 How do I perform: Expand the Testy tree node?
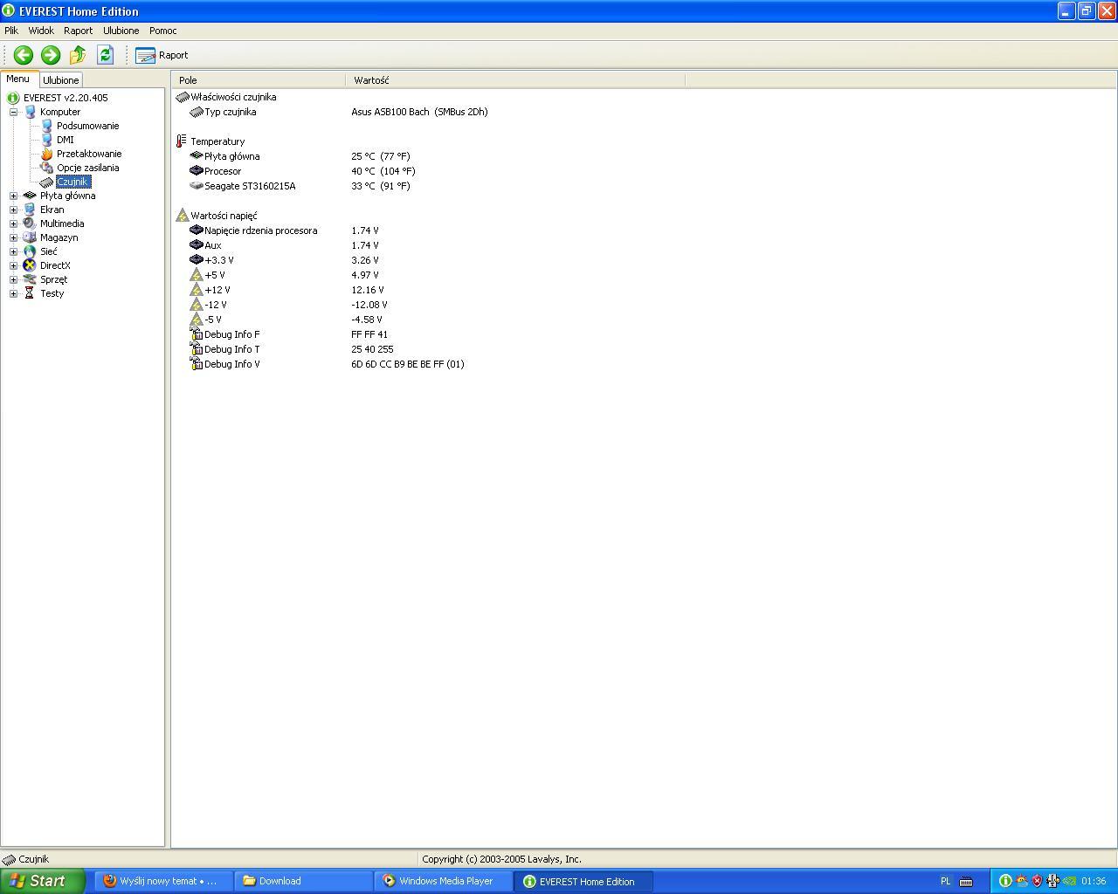pyautogui.click(x=13, y=293)
